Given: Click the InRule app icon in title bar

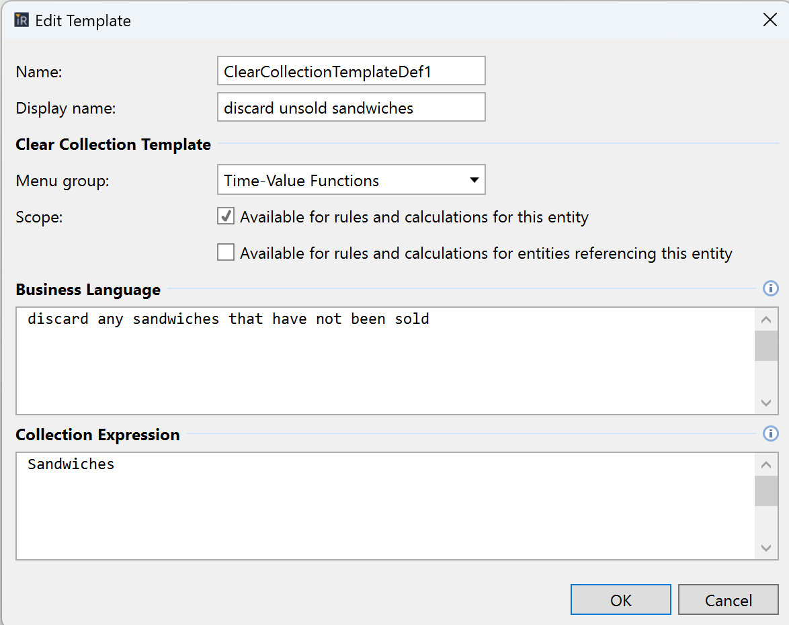Looking at the screenshot, I should (22, 20).
